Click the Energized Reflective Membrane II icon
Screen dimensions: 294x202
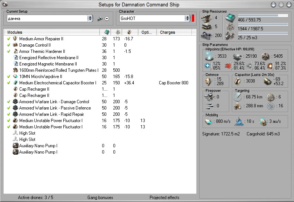tap(16, 57)
